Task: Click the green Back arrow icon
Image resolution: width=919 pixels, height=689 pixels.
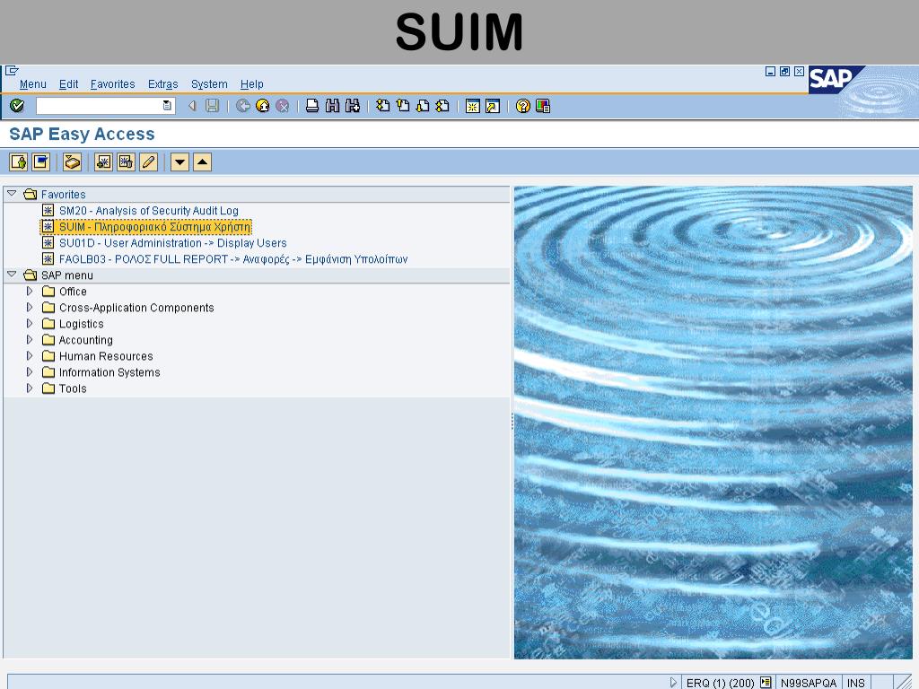Action: coord(242,106)
